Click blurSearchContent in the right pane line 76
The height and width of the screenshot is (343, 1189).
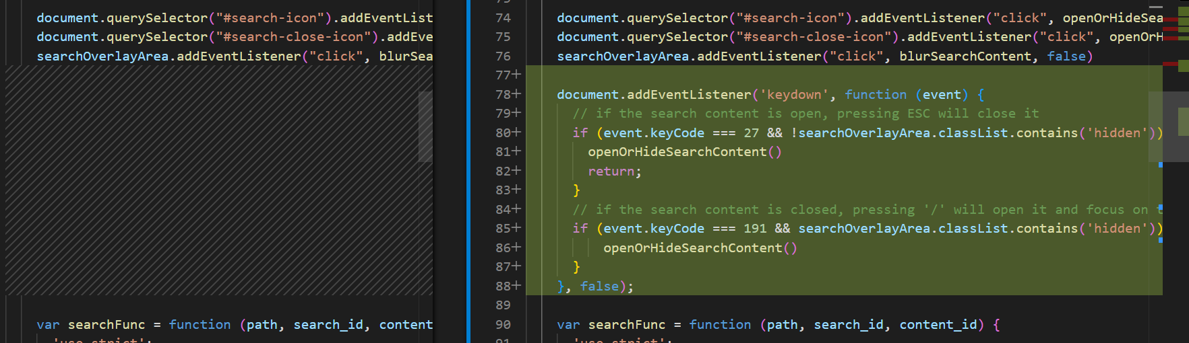pyautogui.click(x=965, y=56)
